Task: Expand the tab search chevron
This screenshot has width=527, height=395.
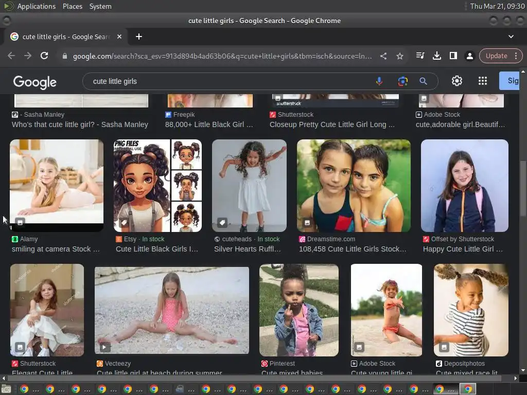Action: (x=511, y=37)
